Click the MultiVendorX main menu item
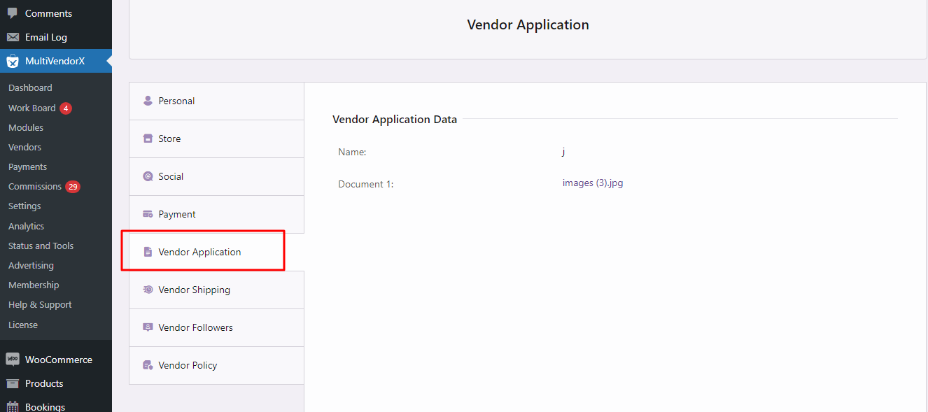Screen dimensions: 928x412 56,61
